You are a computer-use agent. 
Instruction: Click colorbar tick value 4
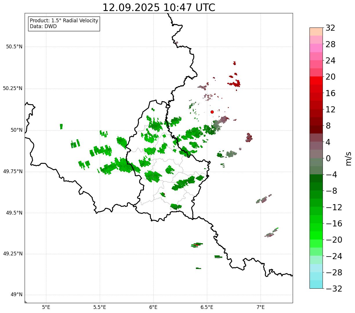click(x=328, y=142)
